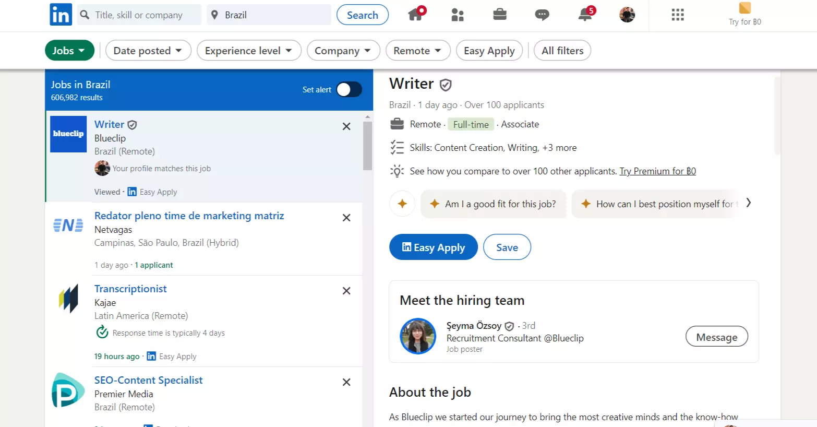Expand the Company filter

tap(343, 51)
